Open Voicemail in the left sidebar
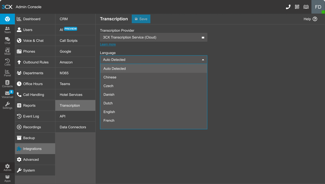Screen dimensions: 325x184 point(8,94)
